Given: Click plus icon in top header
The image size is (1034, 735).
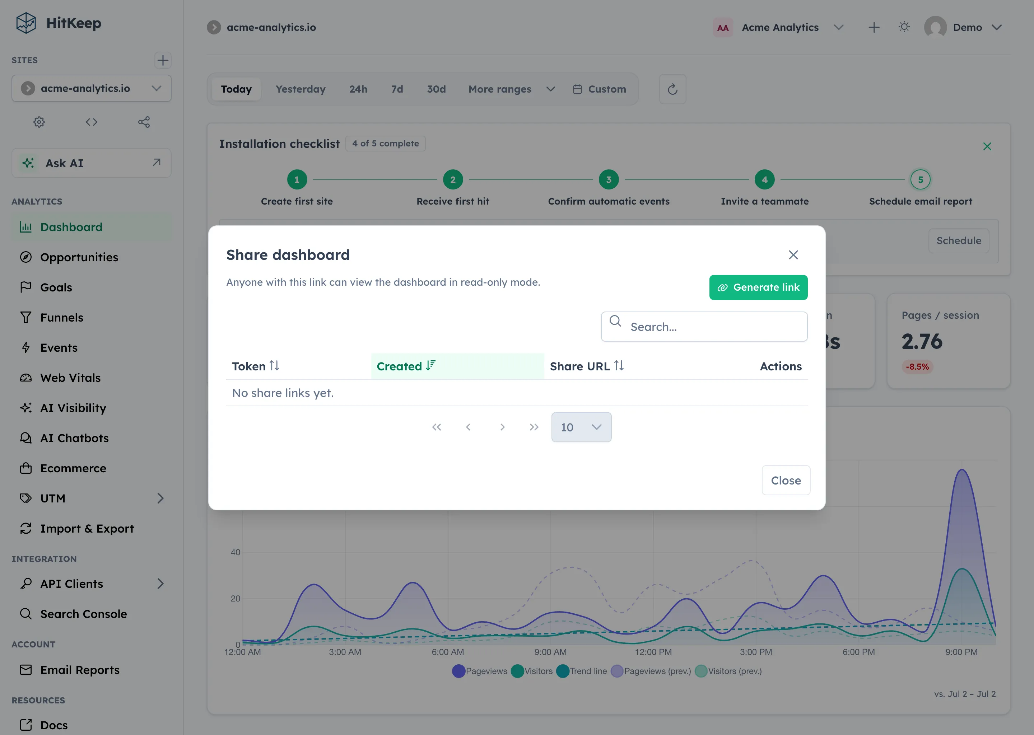Looking at the screenshot, I should click(x=874, y=28).
